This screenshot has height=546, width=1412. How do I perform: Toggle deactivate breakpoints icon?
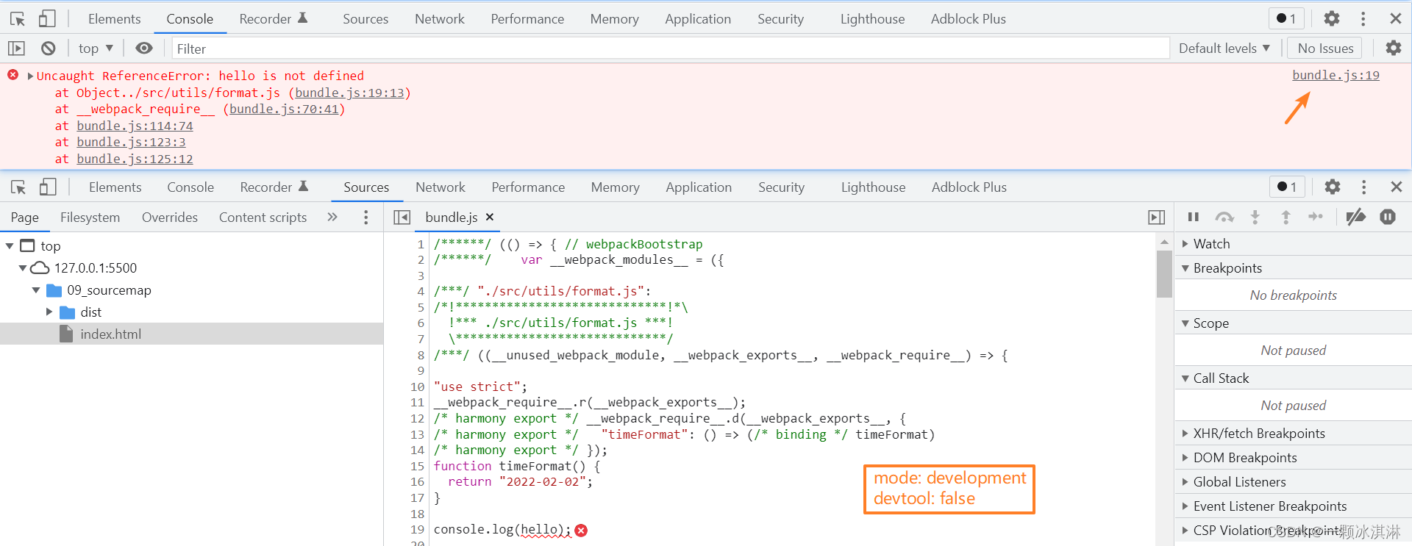tap(1355, 217)
